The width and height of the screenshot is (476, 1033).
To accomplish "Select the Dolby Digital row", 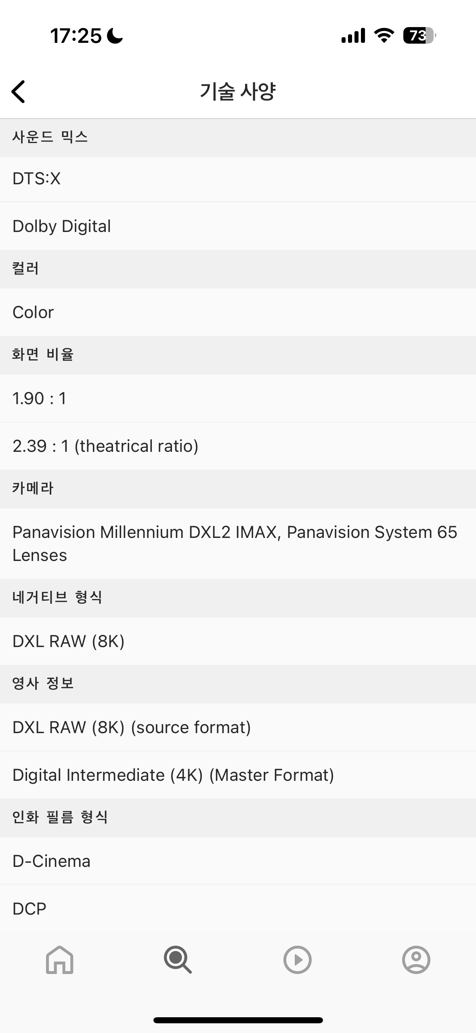I will pyautogui.click(x=238, y=226).
